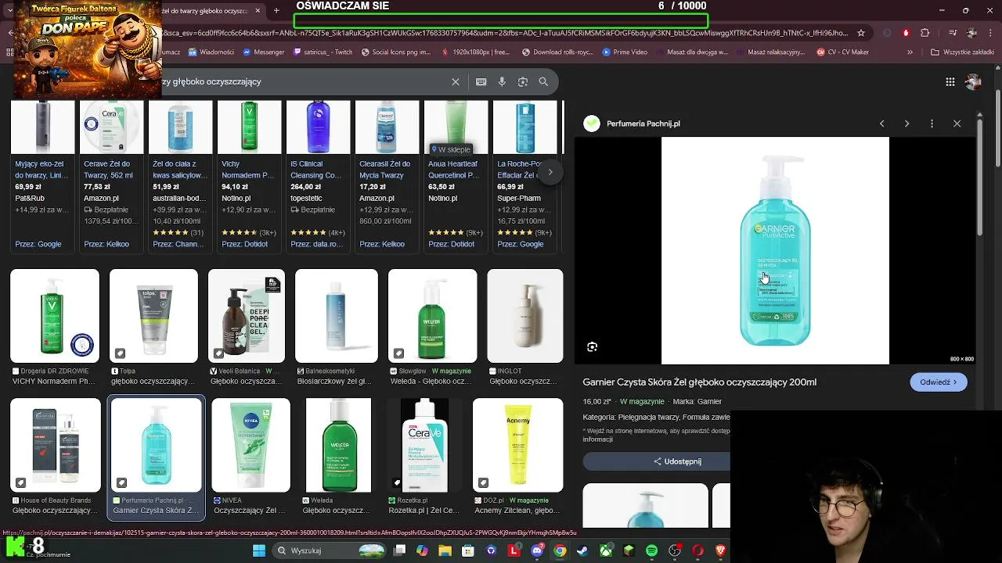This screenshot has width=1002, height=563.
Task: Select the INGLOT white bottle result
Action: 524,316
